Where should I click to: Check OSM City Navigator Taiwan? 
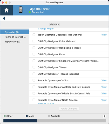click(x=34, y=67)
